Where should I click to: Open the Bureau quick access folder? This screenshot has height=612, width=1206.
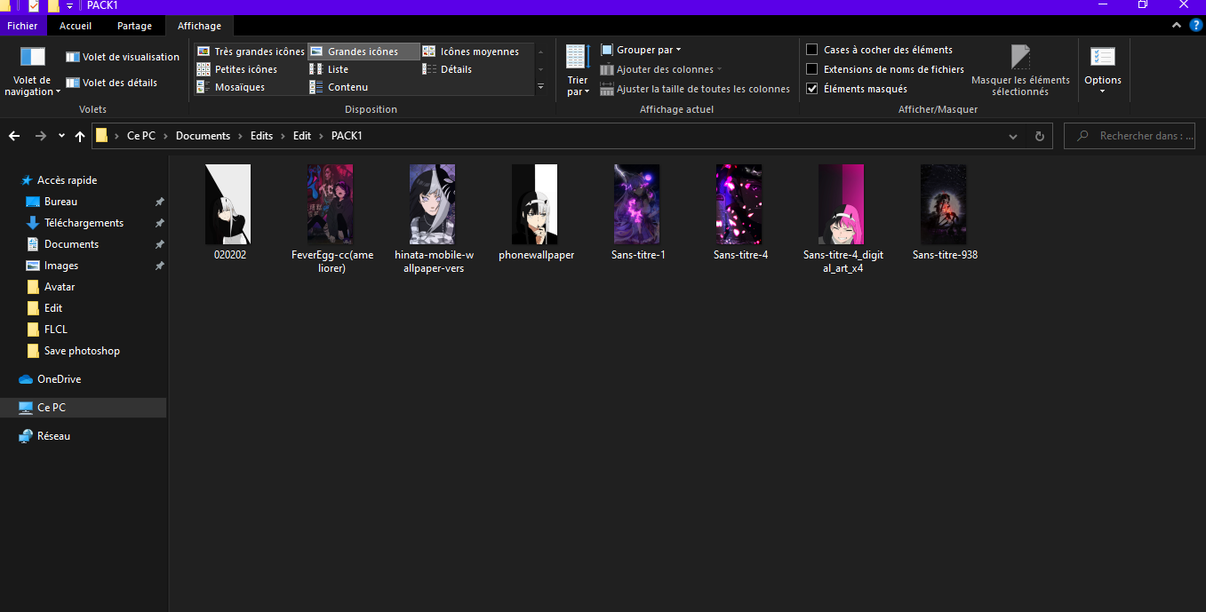[x=60, y=202]
